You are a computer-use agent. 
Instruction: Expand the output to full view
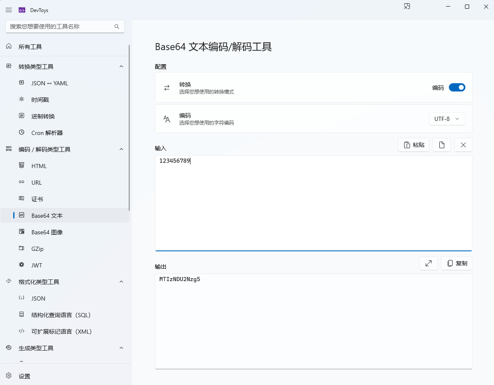[429, 263]
